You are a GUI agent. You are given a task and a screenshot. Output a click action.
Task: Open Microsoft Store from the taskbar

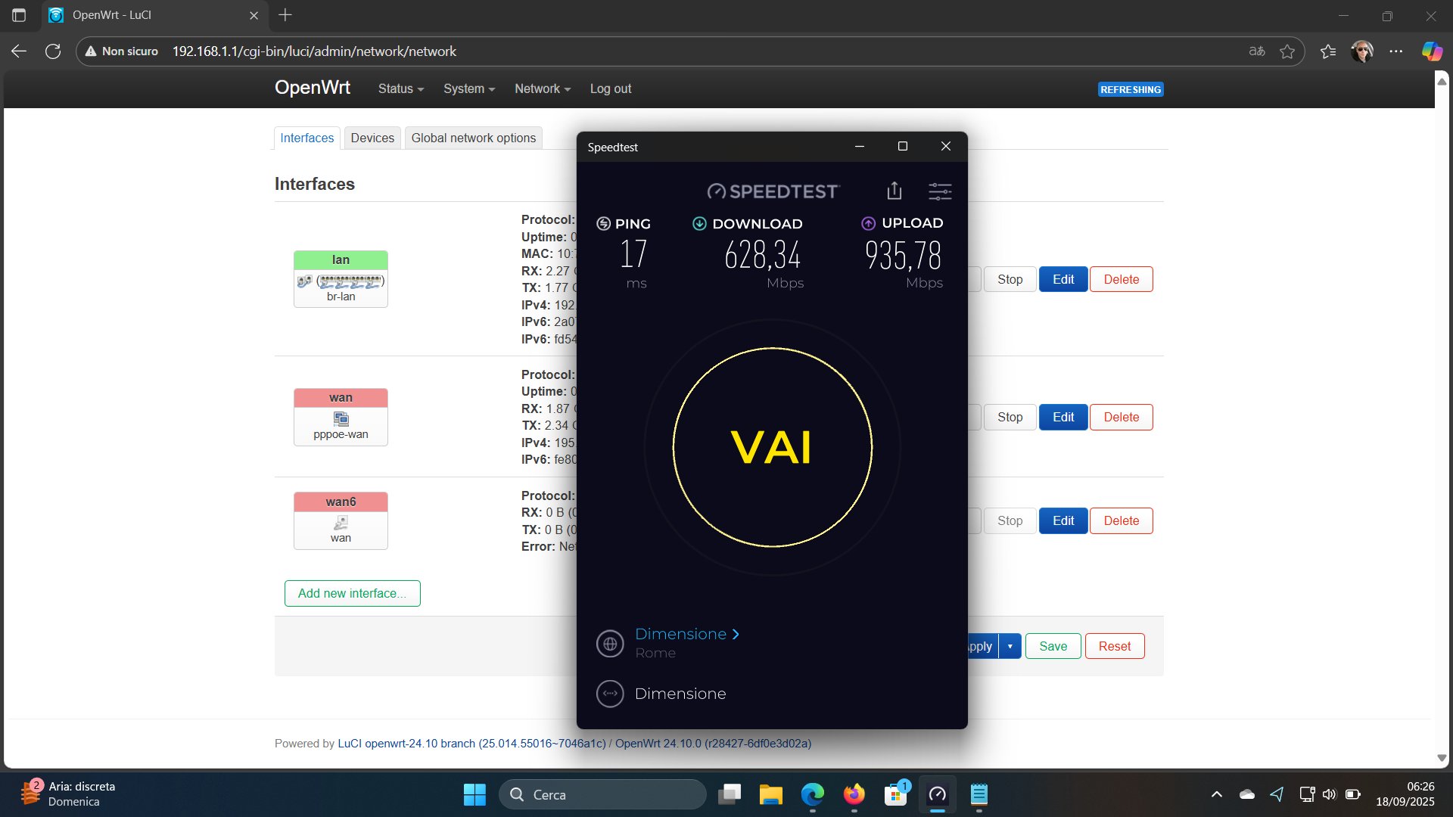[896, 794]
